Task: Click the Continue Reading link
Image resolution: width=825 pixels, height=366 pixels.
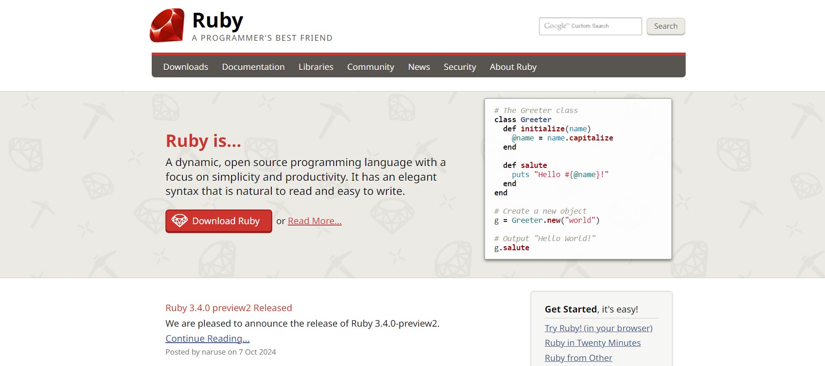Action: (x=207, y=339)
